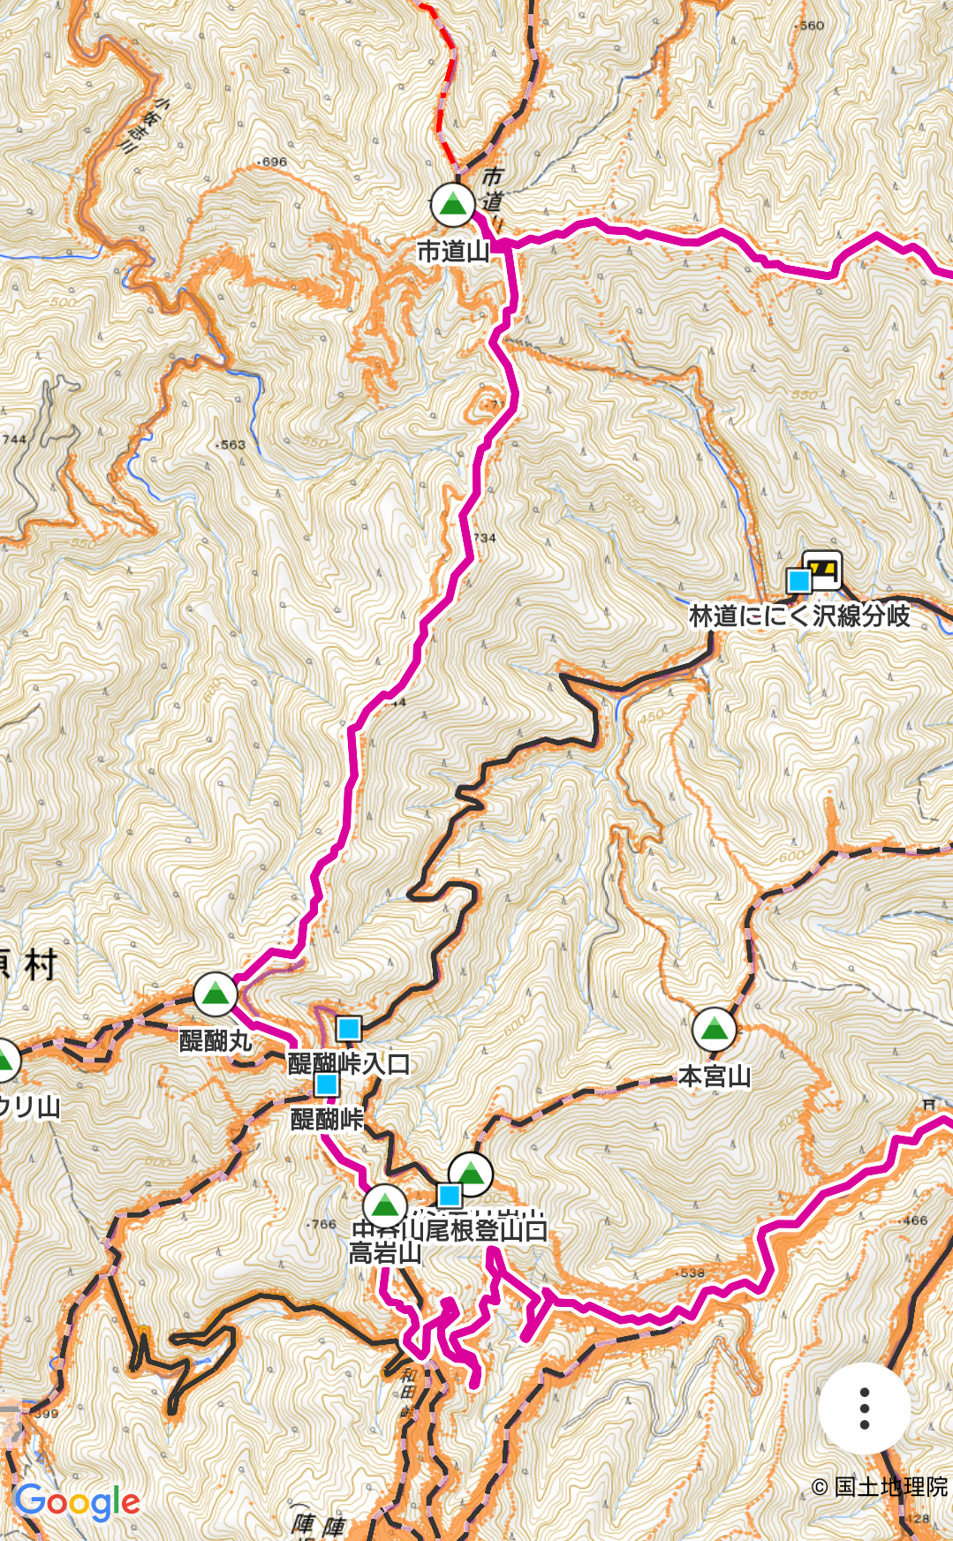Click the Google logo on the map
The width and height of the screenshot is (953, 1541).
[x=78, y=1502]
